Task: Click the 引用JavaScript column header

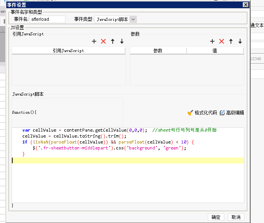Action: pyautogui.click(x=68, y=51)
